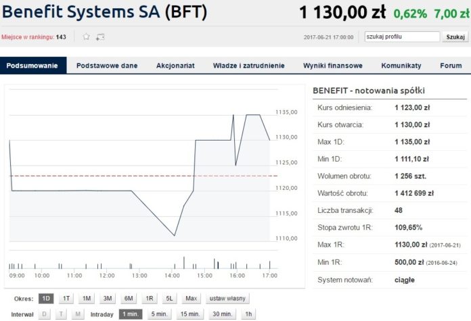Image resolution: width=471 pixels, height=321 pixels.
Task: Set the interval to 5 min.
Action: [159, 314]
